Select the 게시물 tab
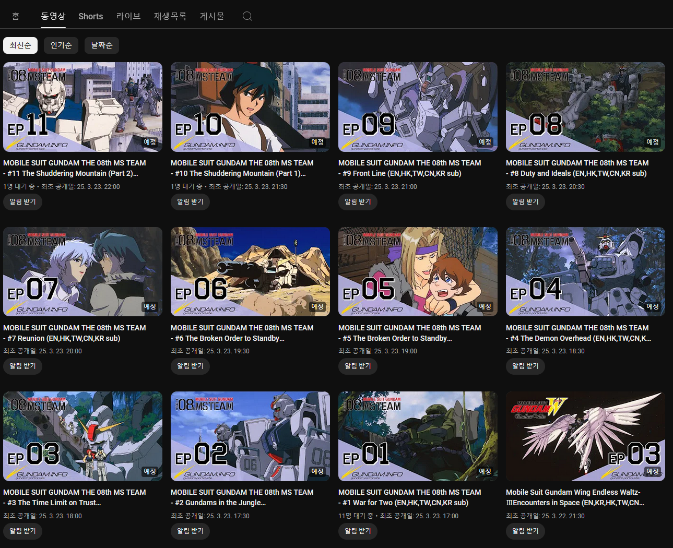The width and height of the screenshot is (673, 548). coord(212,16)
